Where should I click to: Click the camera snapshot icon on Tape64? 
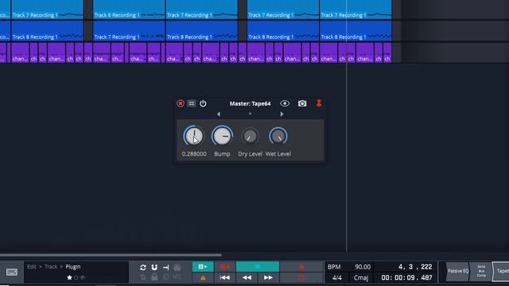[302, 103]
